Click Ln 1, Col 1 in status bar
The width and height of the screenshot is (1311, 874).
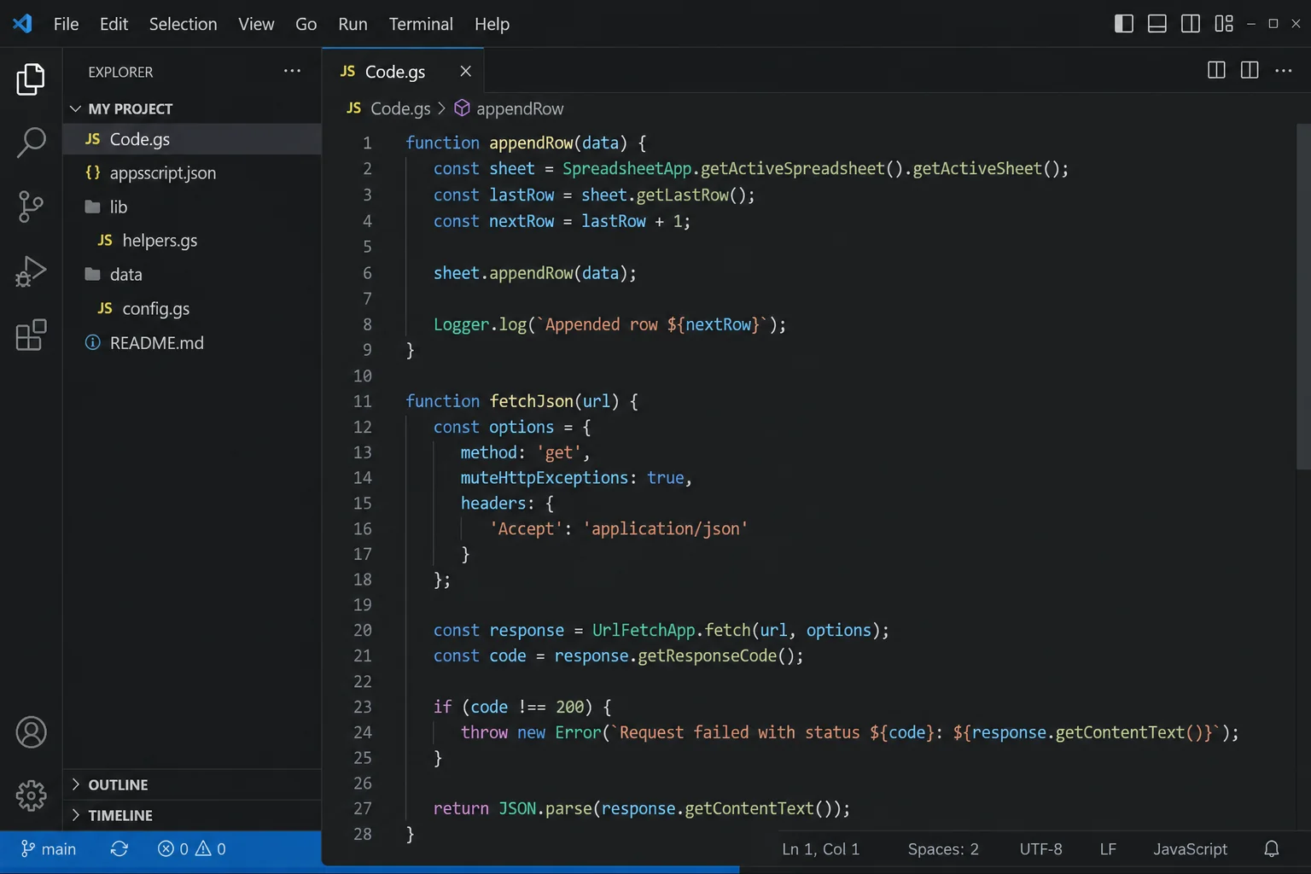pyautogui.click(x=820, y=849)
